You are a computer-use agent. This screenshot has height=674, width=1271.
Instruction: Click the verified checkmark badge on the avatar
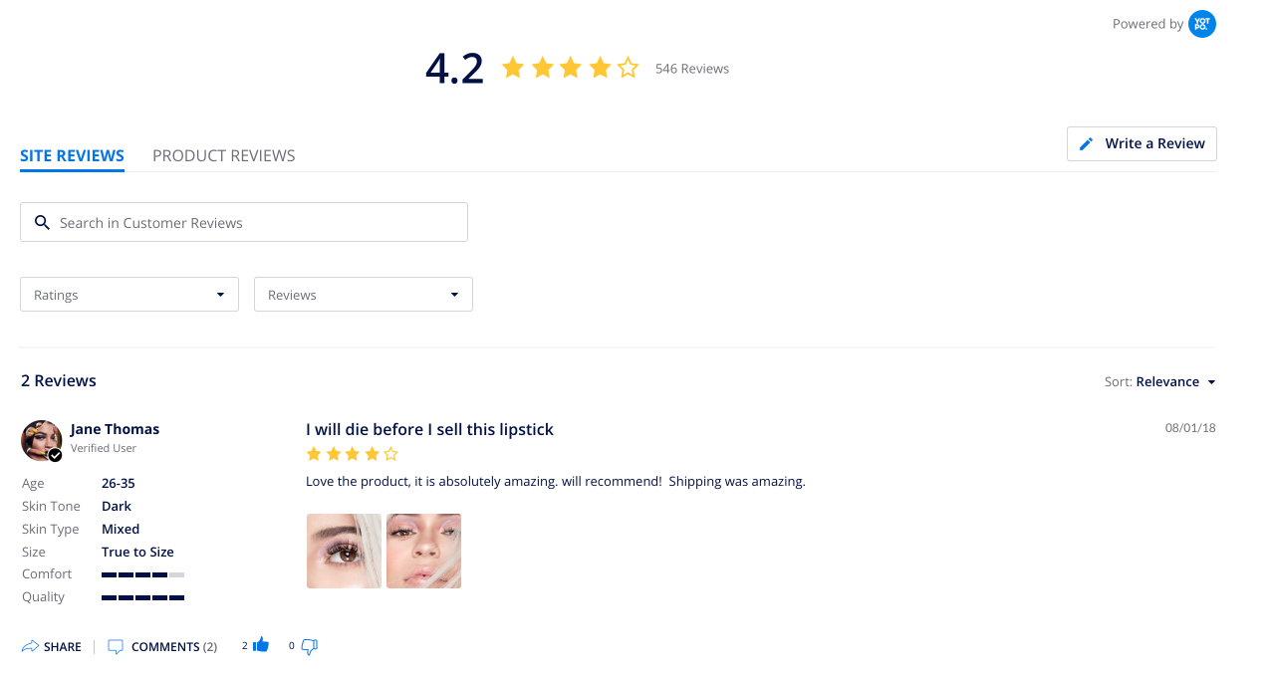(56, 455)
